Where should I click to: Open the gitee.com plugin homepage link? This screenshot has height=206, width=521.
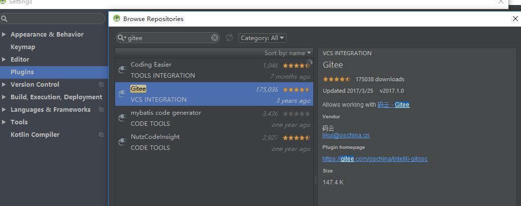375,159
